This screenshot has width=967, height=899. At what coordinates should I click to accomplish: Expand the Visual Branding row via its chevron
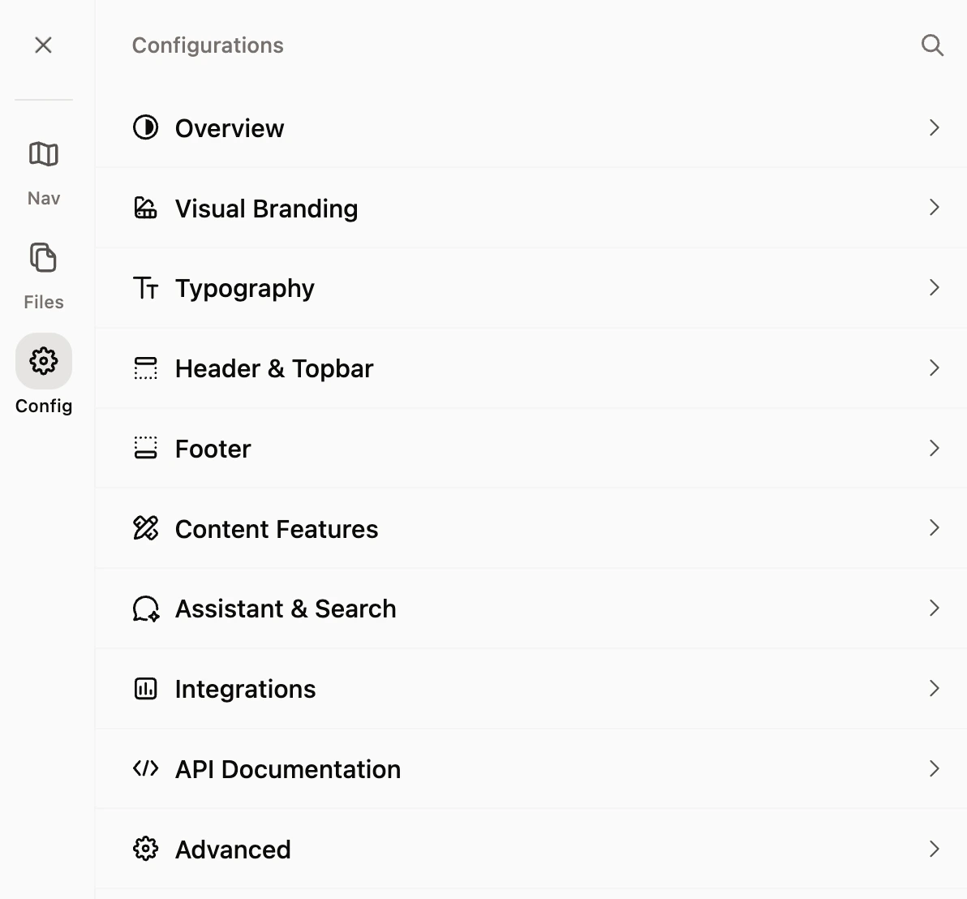tap(934, 208)
